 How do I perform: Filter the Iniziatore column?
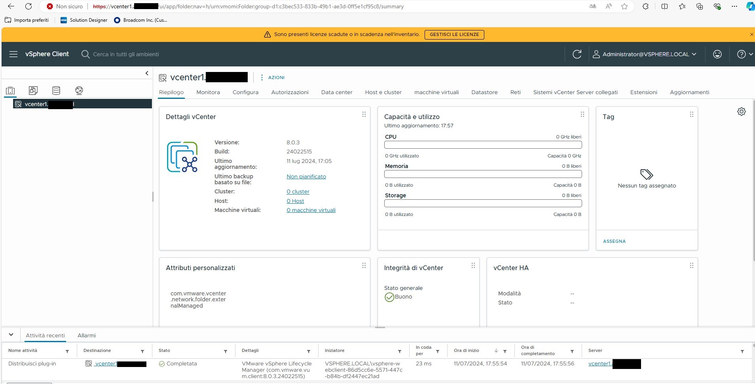coord(400,351)
